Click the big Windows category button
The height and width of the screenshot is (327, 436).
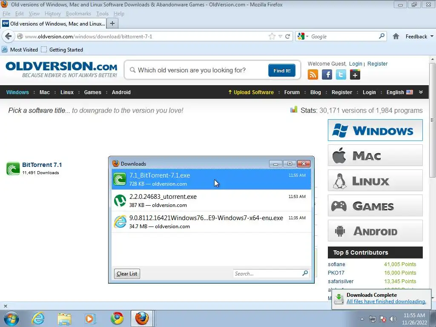[375, 130]
